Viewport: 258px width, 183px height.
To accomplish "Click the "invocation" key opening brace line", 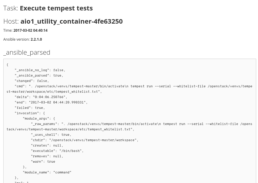I will (x=30, y=113).
